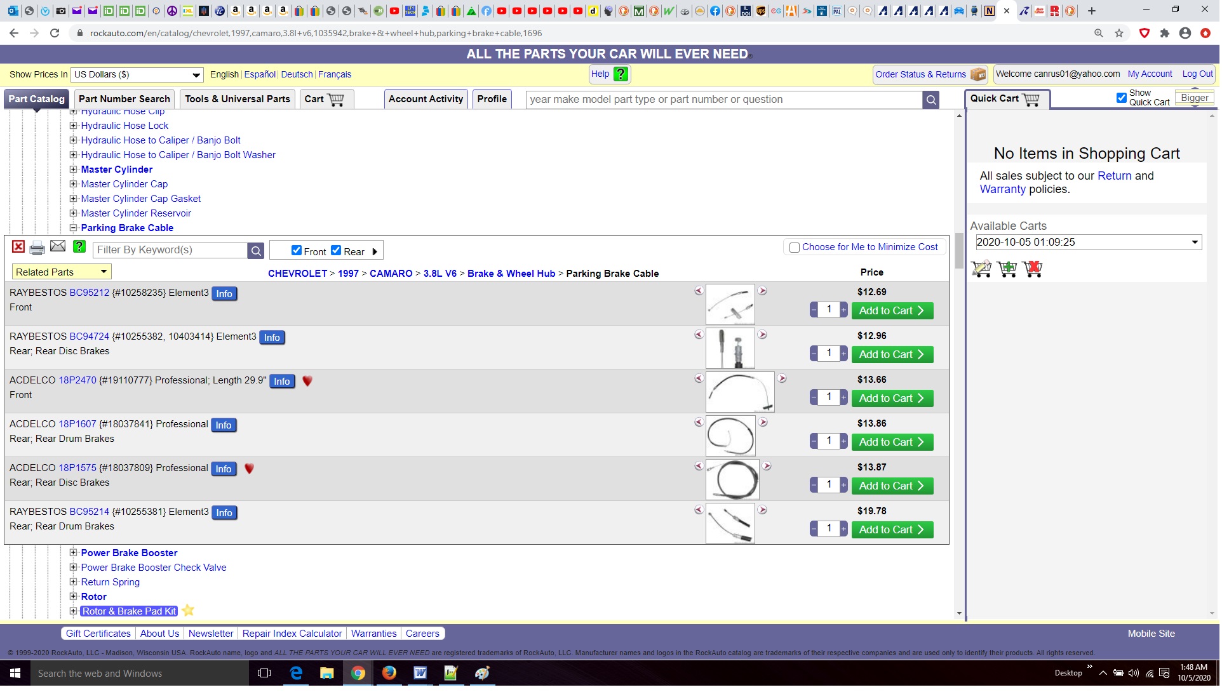Click the green Help question mark icon

point(622,74)
